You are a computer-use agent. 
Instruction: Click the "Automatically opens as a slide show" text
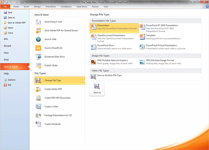click(115, 48)
